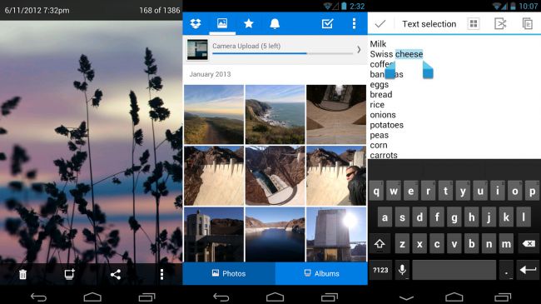This screenshot has height=304, width=541.
Task: Tap the copy icon in text selection bar
Action: [x=527, y=24]
